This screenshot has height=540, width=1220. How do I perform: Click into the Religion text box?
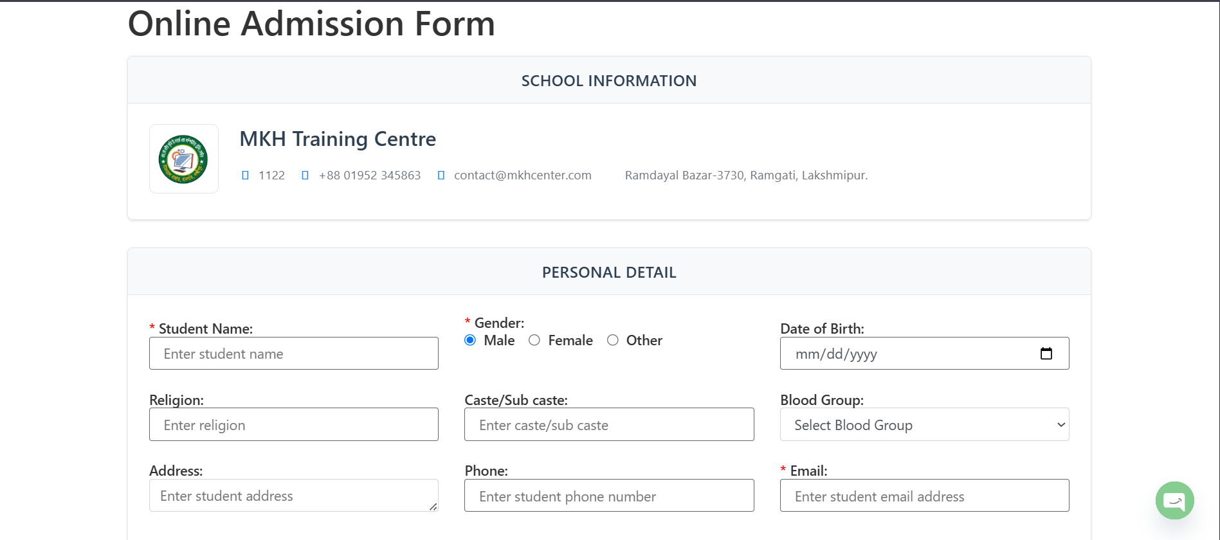(x=294, y=424)
